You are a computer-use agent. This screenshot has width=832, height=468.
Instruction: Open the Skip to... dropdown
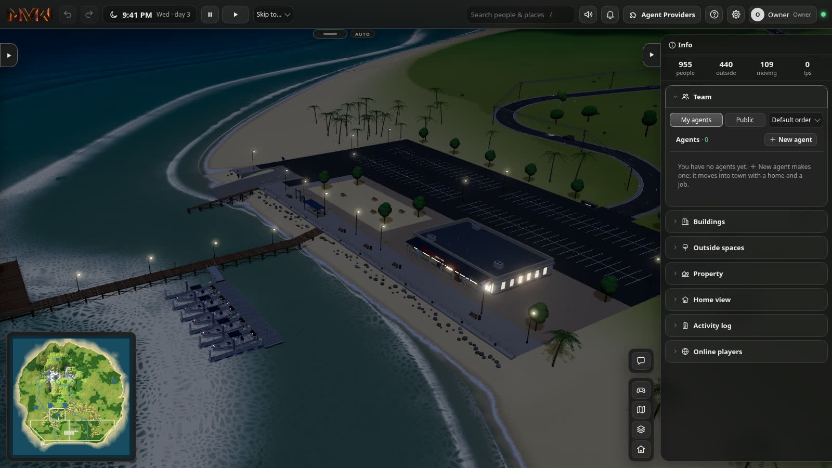click(273, 15)
